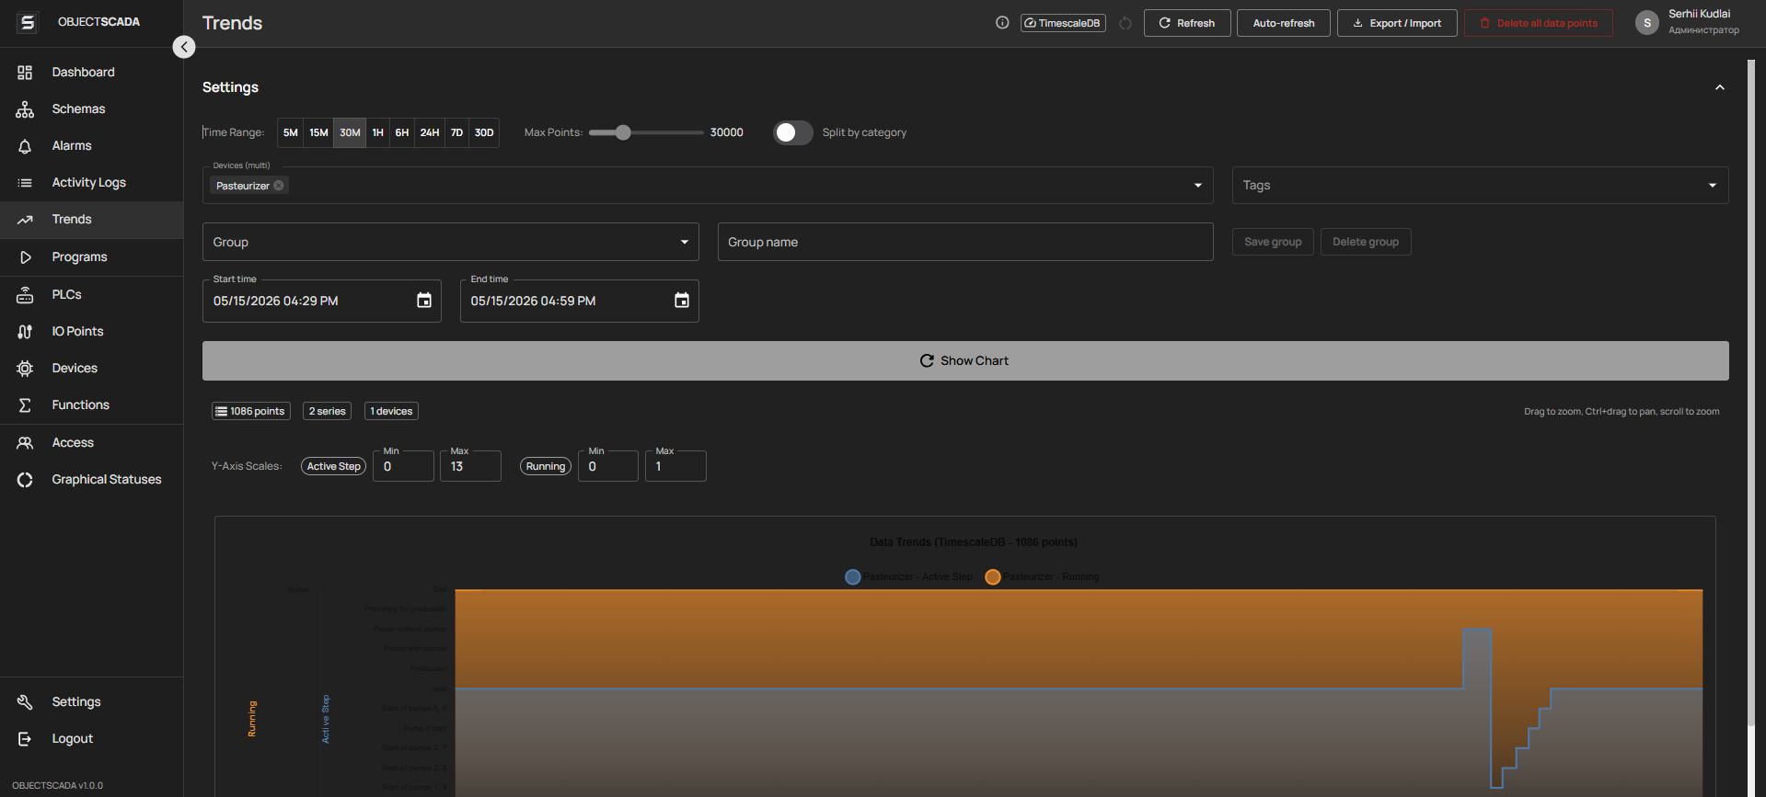Expand the Group dropdown
Viewport: 1766px width, 797px height.
450,242
